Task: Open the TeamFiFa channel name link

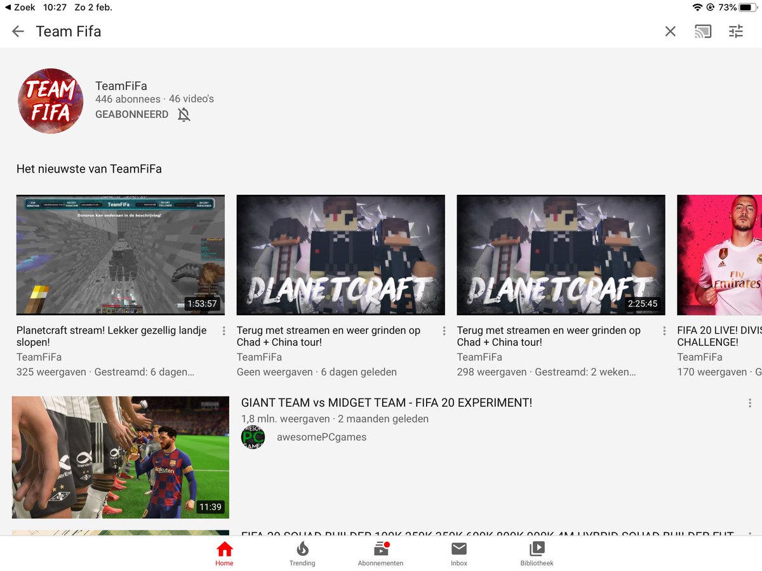Action: 121,86
